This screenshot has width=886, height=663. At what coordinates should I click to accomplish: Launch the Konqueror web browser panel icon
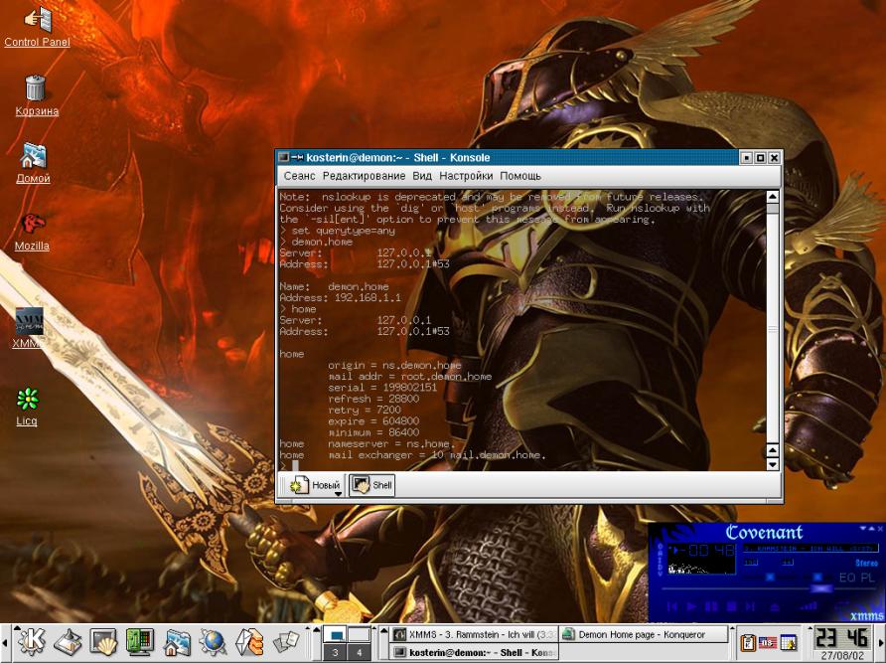213,642
